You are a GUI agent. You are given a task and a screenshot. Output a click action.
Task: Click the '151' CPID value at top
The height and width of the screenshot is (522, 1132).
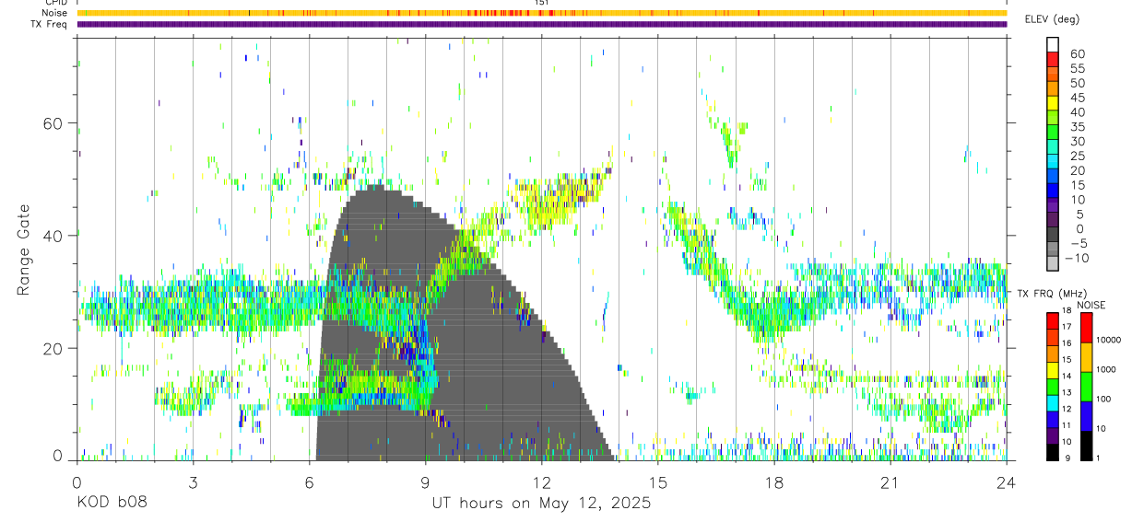(542, 4)
